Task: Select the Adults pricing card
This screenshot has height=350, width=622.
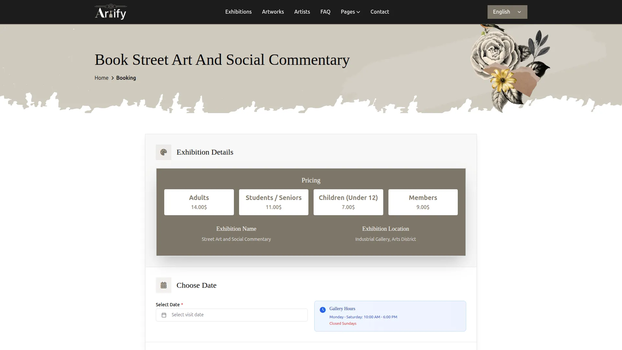Action: click(x=199, y=202)
